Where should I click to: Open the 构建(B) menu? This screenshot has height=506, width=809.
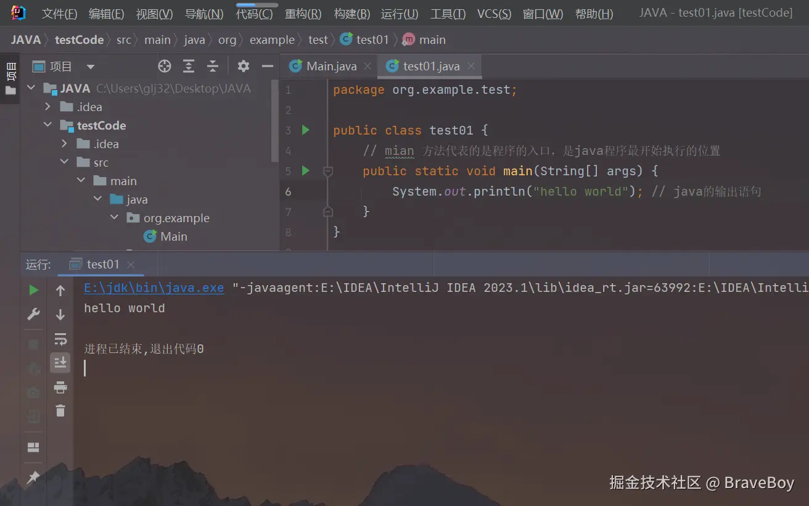pos(351,14)
